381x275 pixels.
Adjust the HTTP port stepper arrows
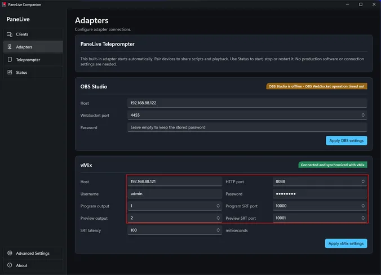point(363,181)
